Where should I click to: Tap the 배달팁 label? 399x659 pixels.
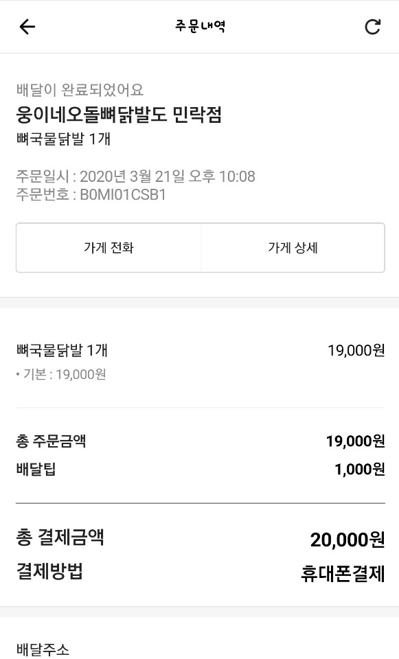pos(36,469)
